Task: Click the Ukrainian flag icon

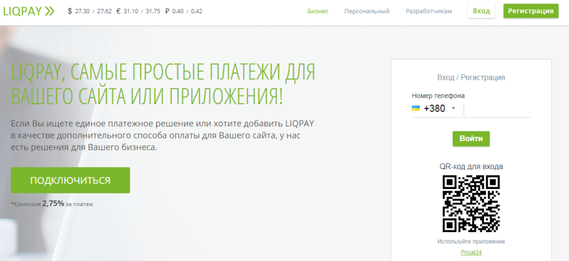Action: (x=416, y=108)
